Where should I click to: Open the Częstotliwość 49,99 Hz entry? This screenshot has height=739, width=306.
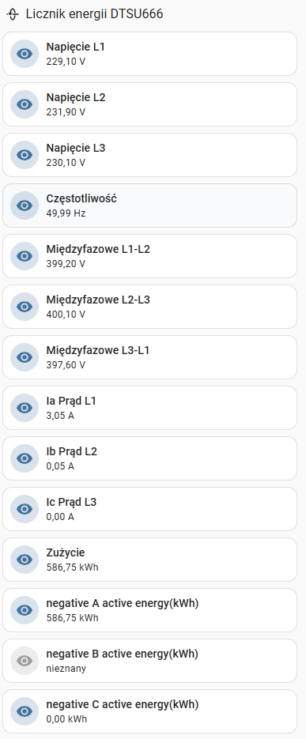[150, 205]
